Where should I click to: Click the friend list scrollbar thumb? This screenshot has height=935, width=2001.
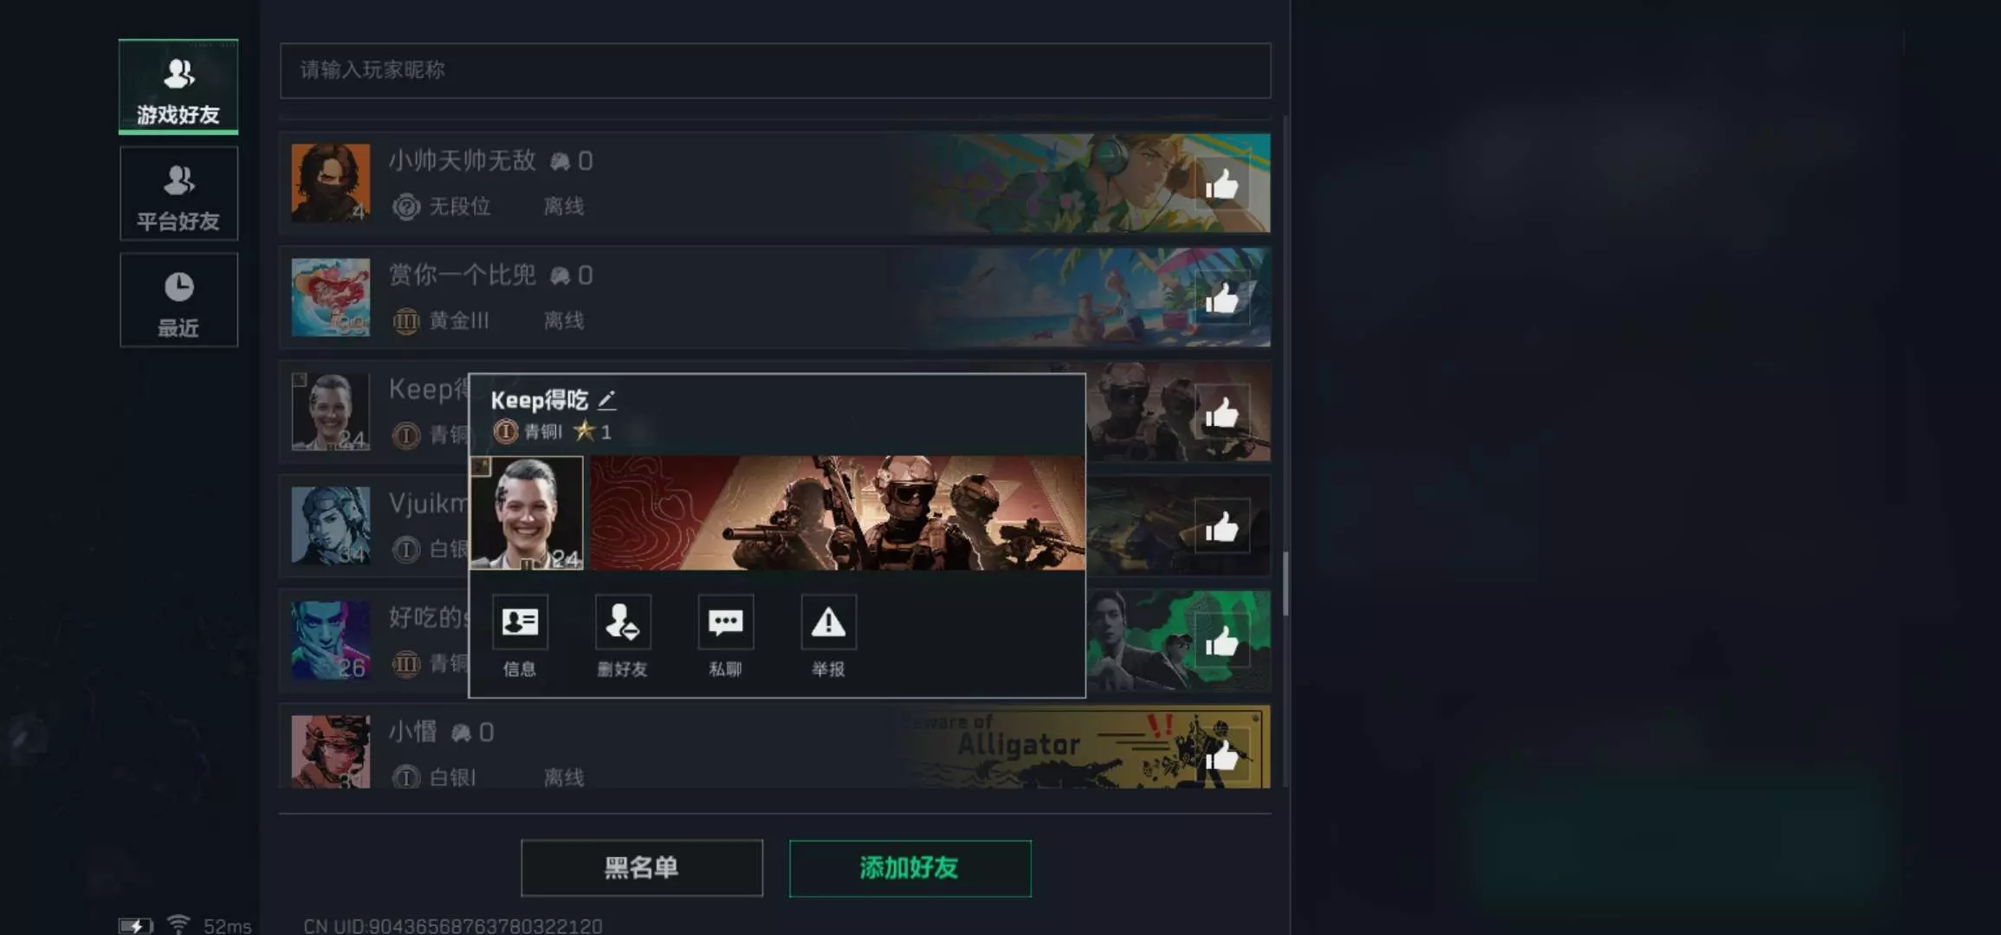click(x=1285, y=584)
